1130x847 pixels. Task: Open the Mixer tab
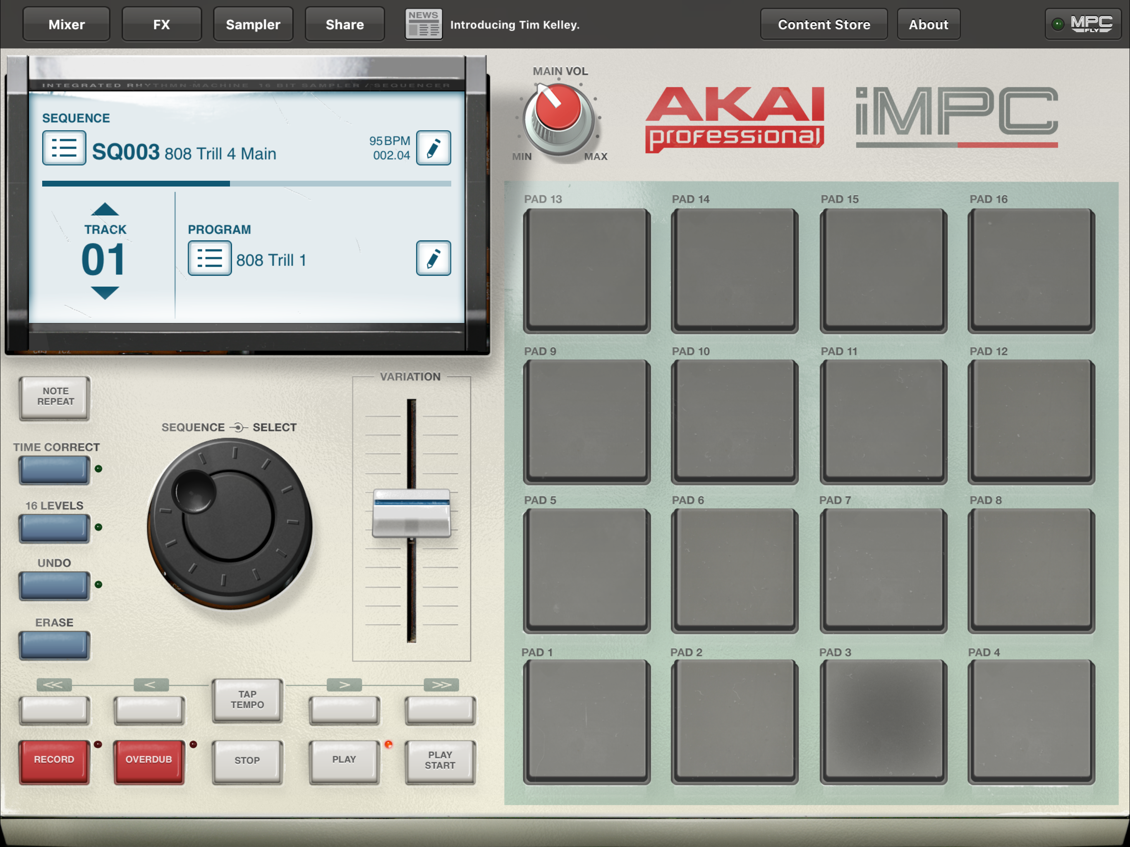[67, 24]
